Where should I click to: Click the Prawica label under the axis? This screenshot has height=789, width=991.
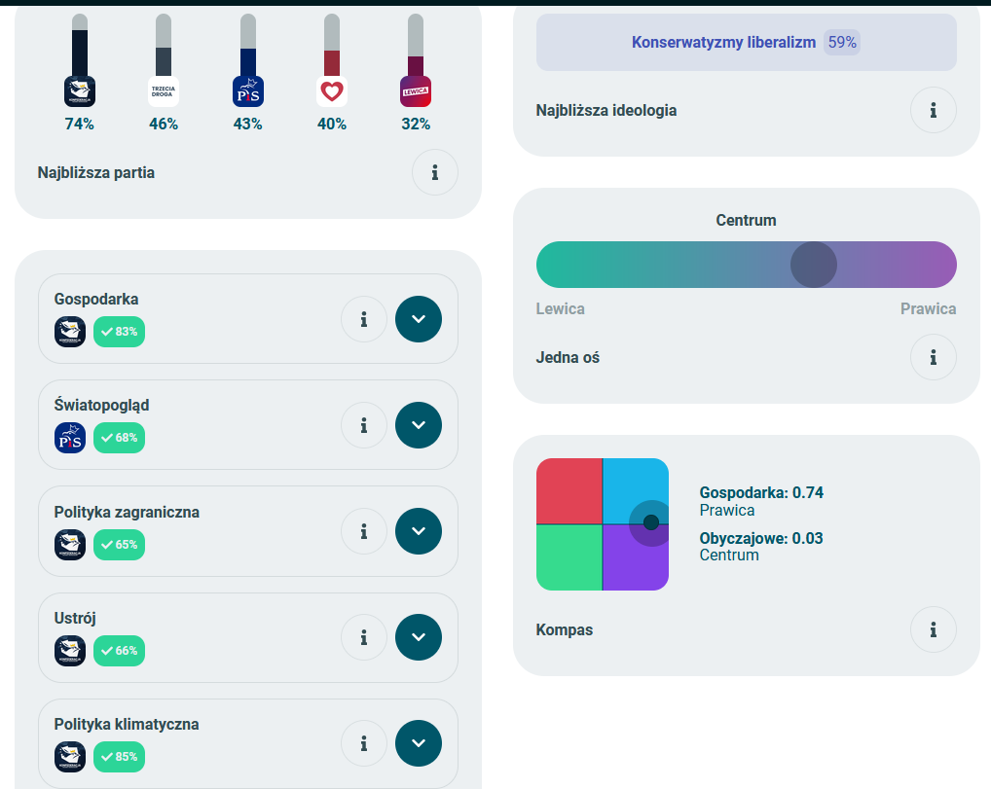(929, 309)
